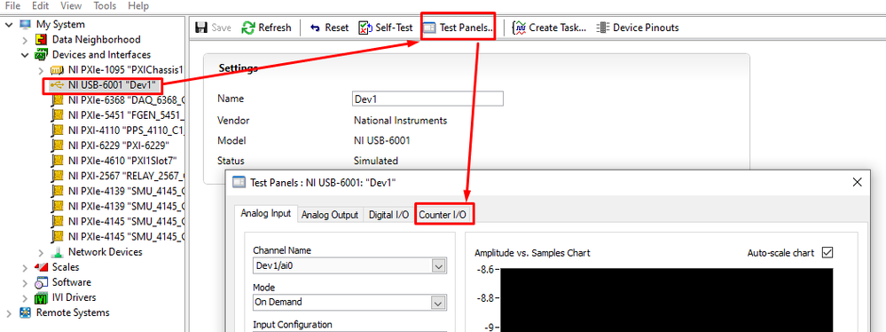This screenshot has width=886, height=332.
Task: Click the Software icon
Action: point(41,282)
